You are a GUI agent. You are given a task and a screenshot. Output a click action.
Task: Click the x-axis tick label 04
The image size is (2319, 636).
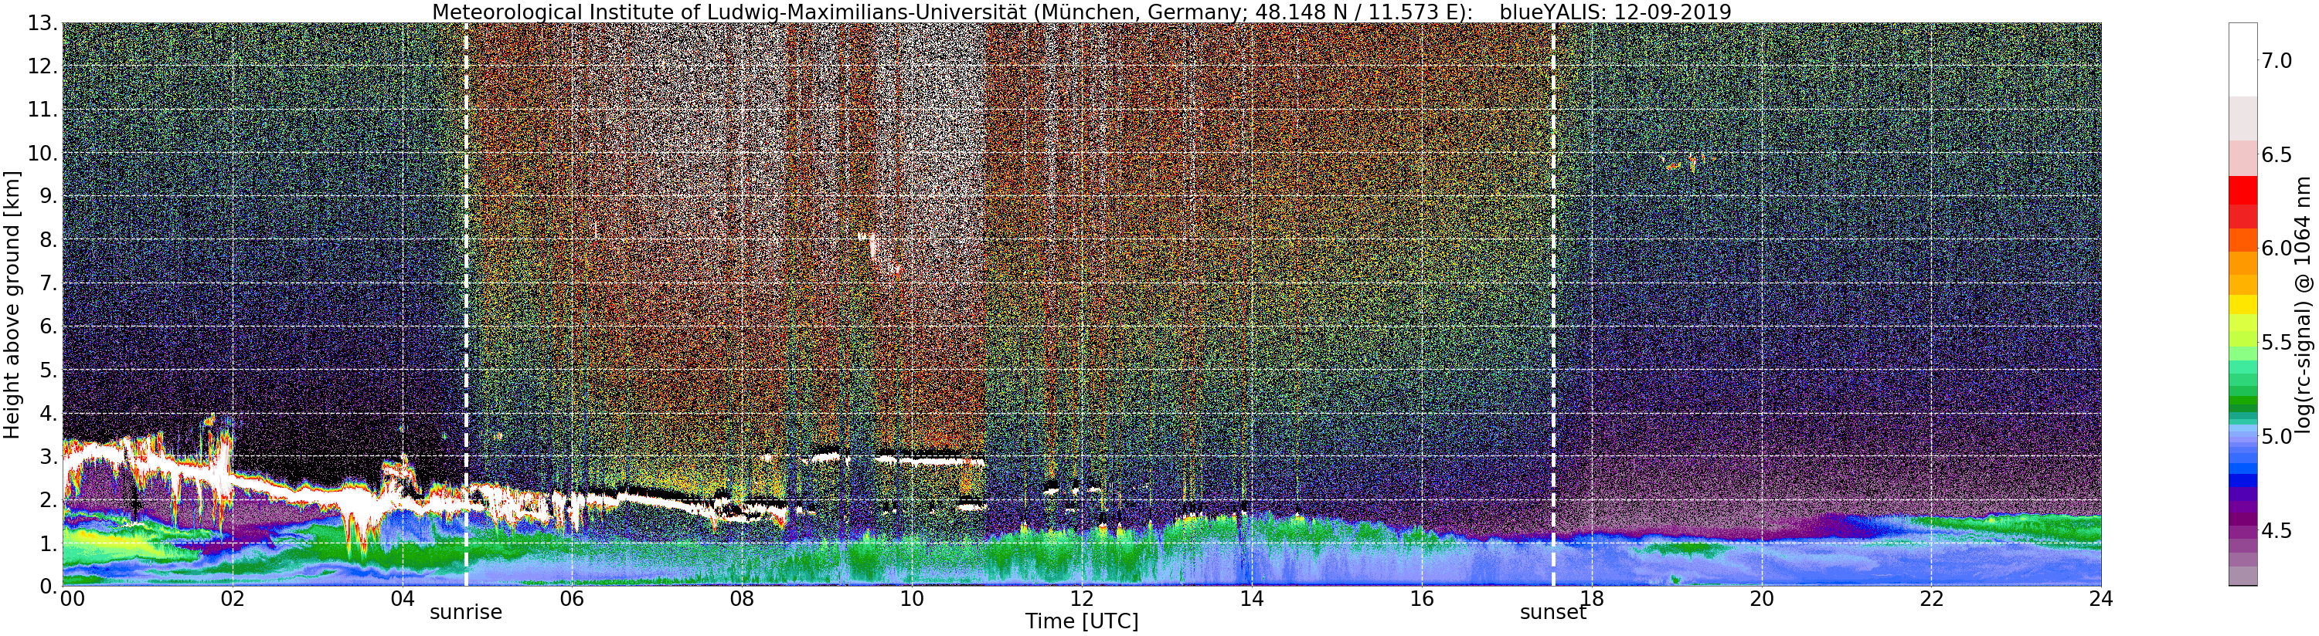[403, 599]
